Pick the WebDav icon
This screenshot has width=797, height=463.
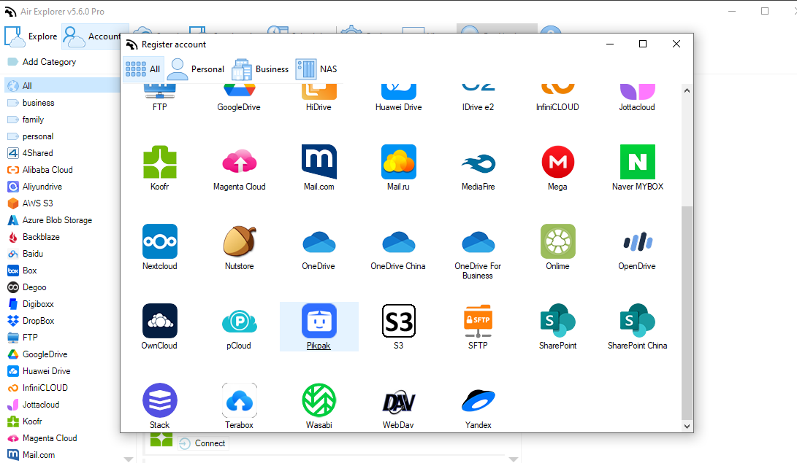[x=398, y=400]
